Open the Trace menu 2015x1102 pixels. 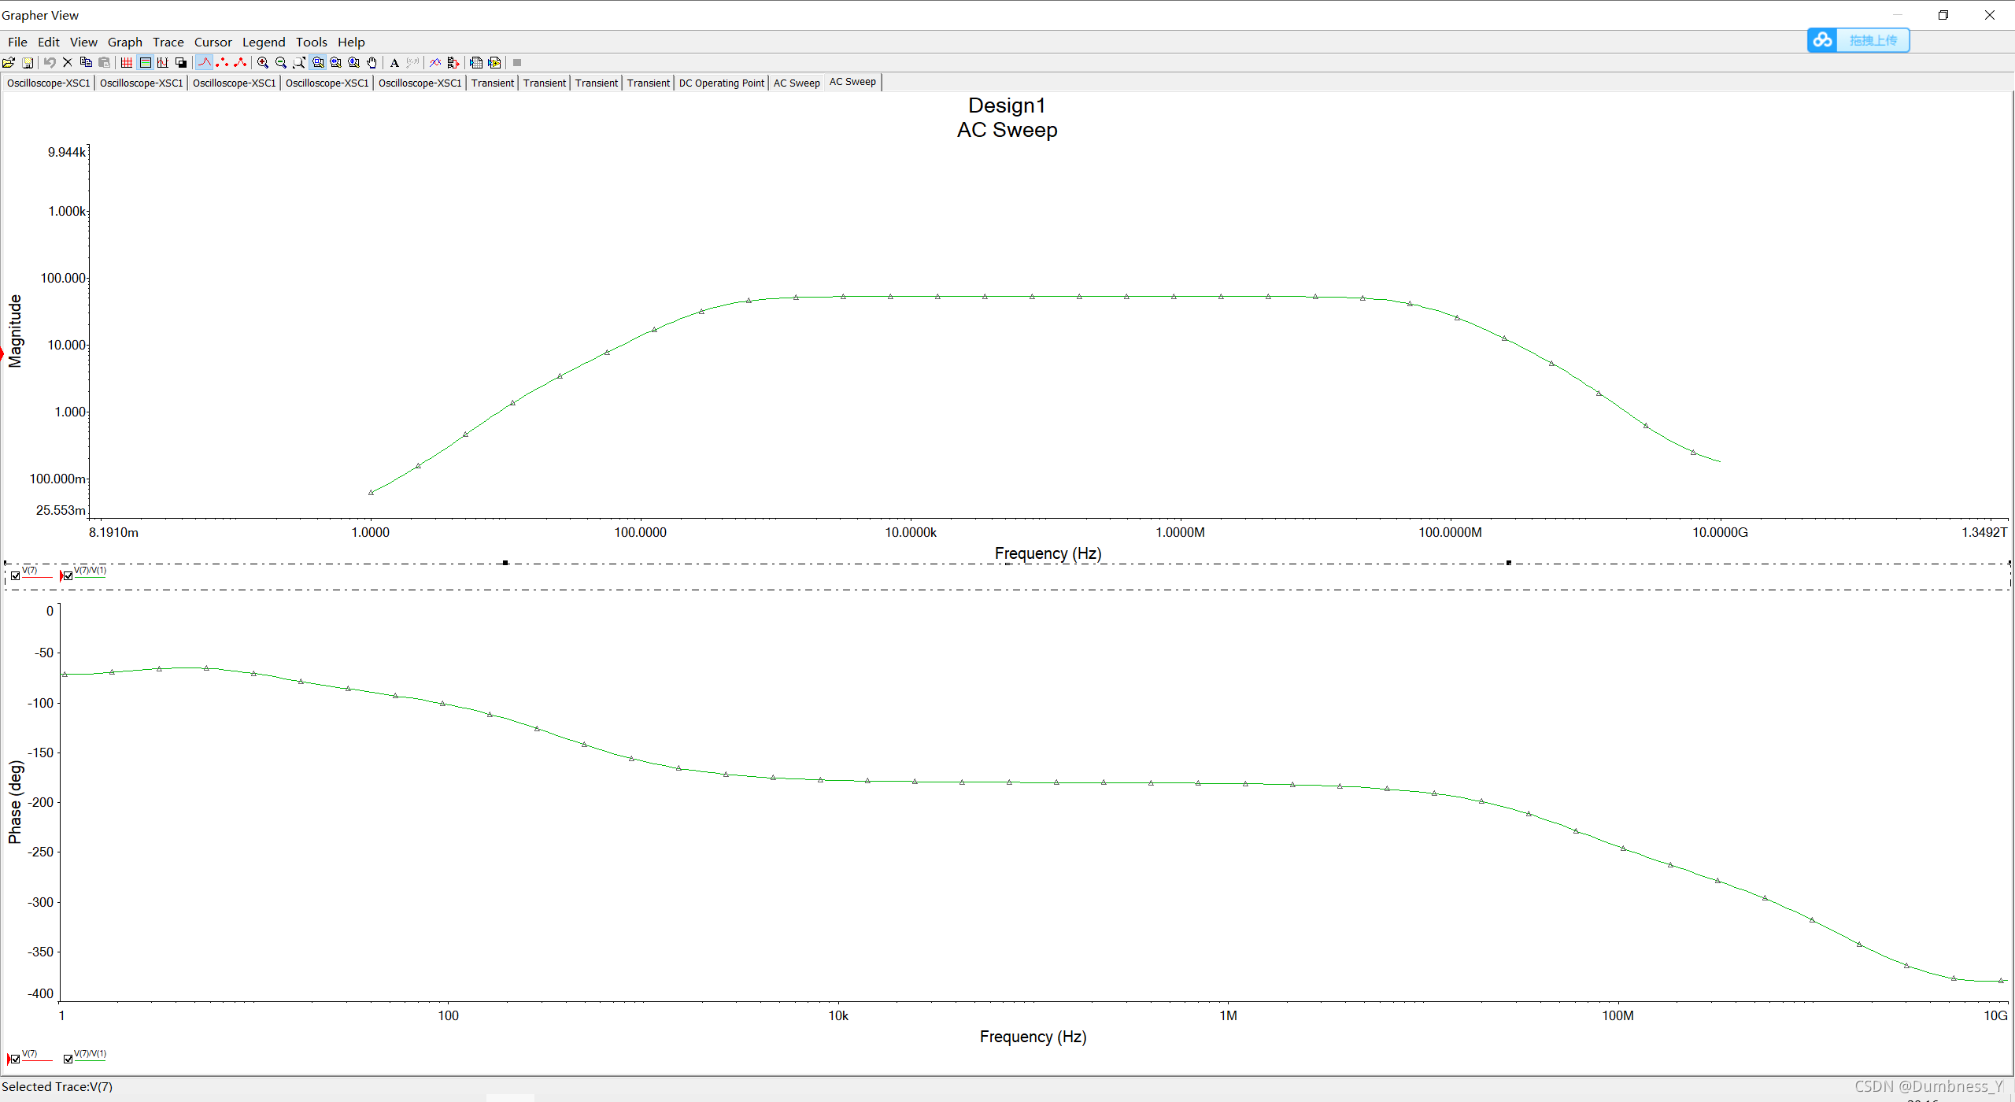168,43
